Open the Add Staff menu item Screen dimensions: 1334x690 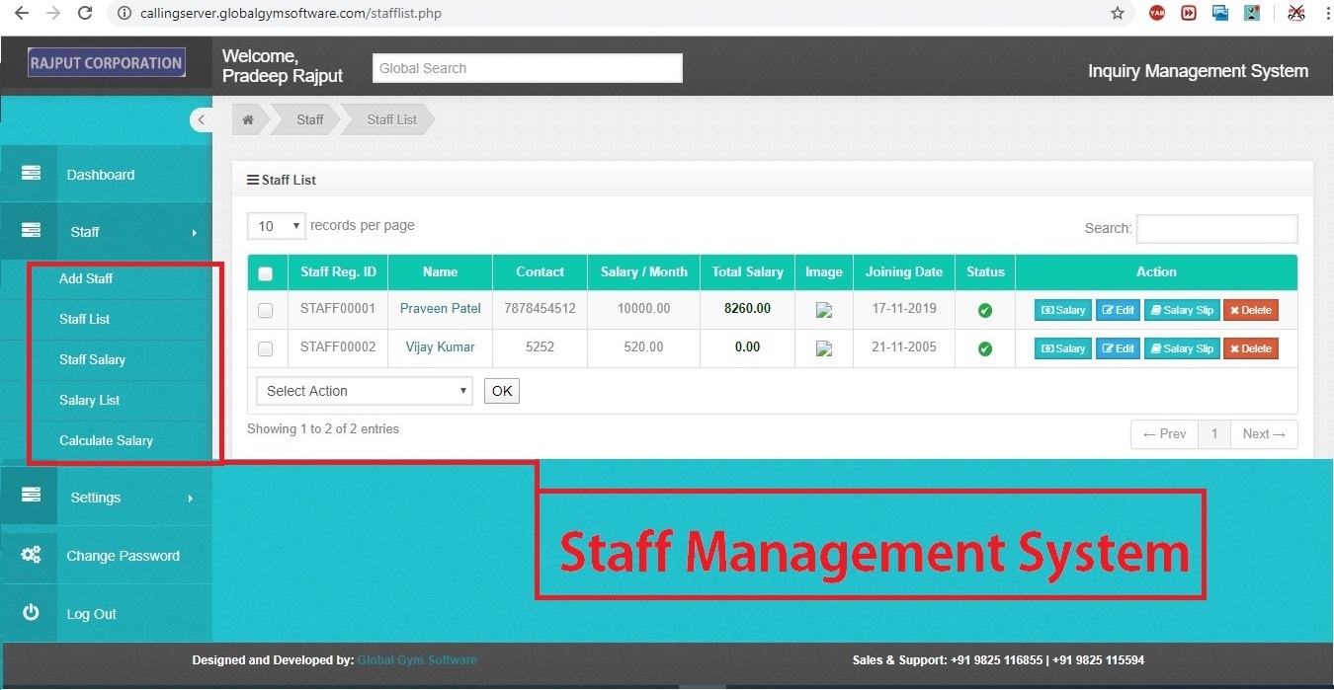(x=86, y=278)
